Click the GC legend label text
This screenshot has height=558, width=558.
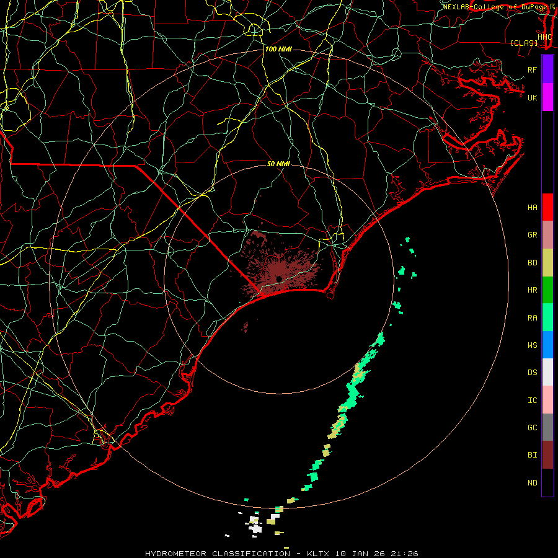(x=533, y=428)
